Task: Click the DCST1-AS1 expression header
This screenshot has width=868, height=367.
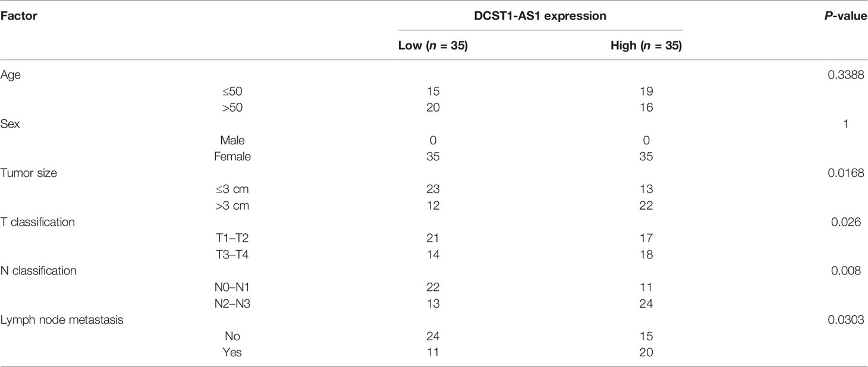Action: coord(540,17)
